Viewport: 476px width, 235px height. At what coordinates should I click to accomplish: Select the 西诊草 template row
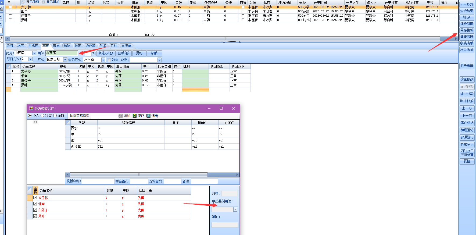click(x=152, y=147)
